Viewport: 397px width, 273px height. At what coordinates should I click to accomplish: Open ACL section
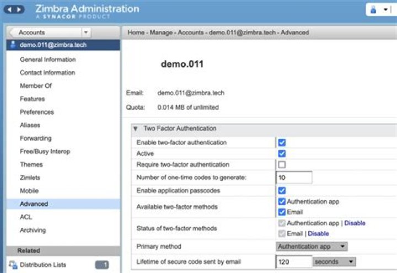click(26, 217)
